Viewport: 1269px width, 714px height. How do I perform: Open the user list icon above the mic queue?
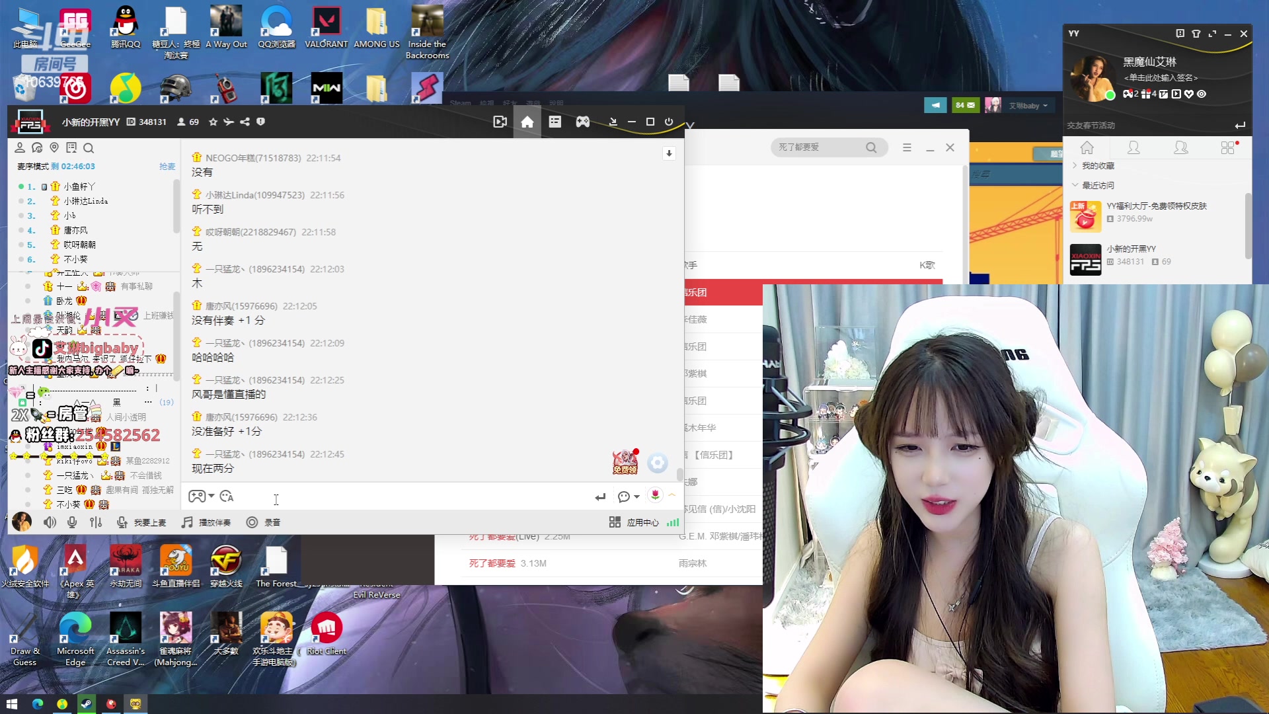(20, 147)
